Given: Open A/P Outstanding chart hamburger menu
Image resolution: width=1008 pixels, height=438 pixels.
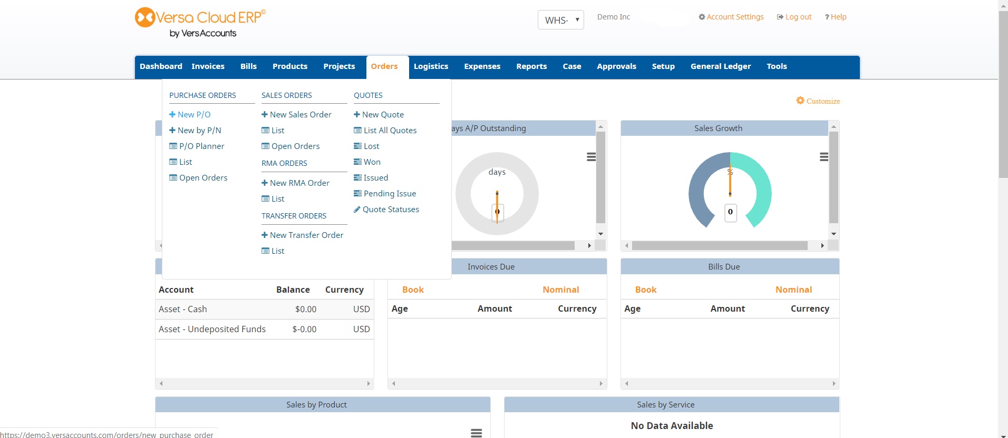Looking at the screenshot, I should [591, 157].
